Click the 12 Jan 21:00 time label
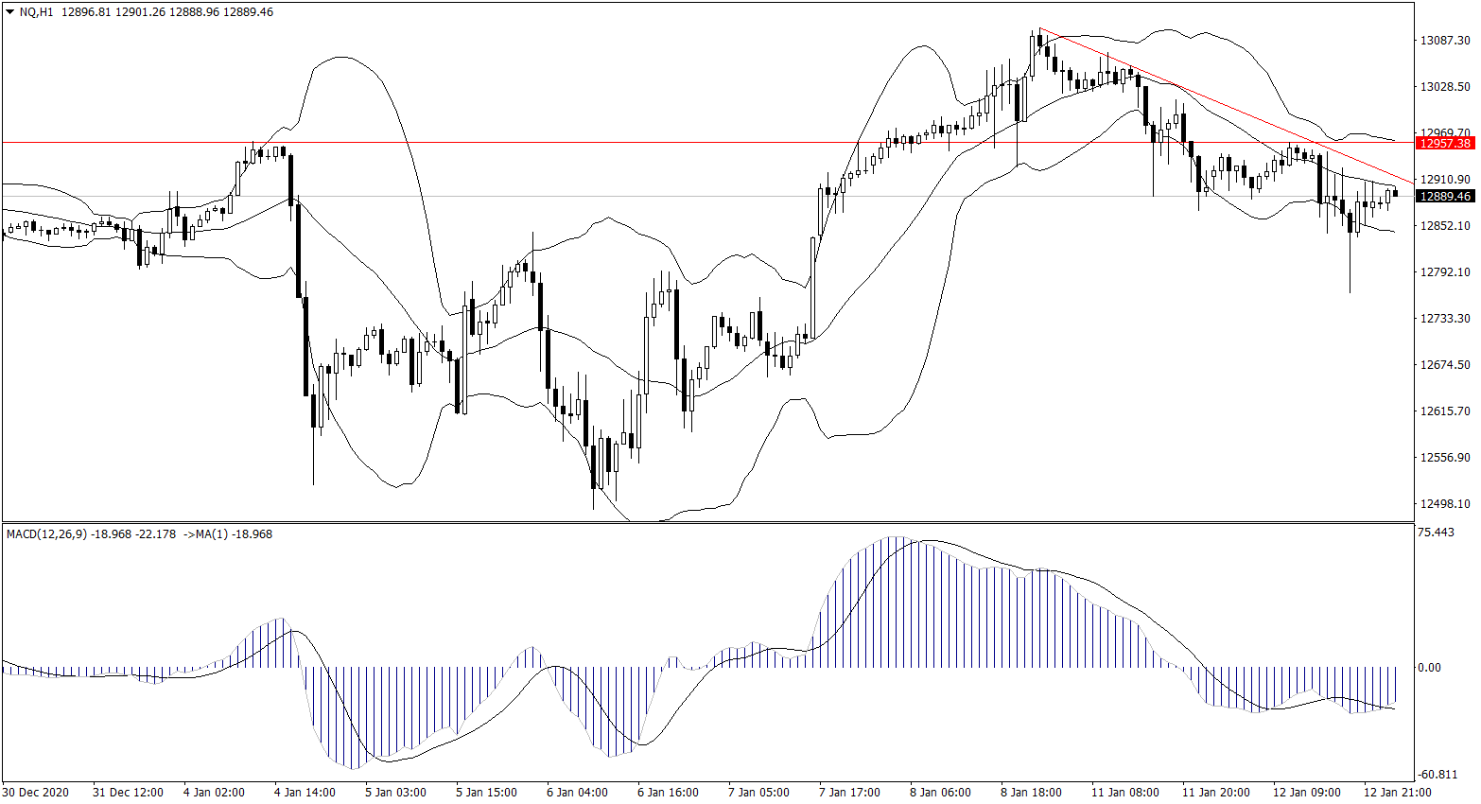 [1397, 793]
